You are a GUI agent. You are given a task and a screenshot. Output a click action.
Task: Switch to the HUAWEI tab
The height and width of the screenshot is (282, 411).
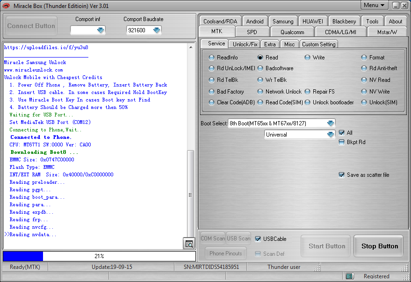(x=313, y=21)
